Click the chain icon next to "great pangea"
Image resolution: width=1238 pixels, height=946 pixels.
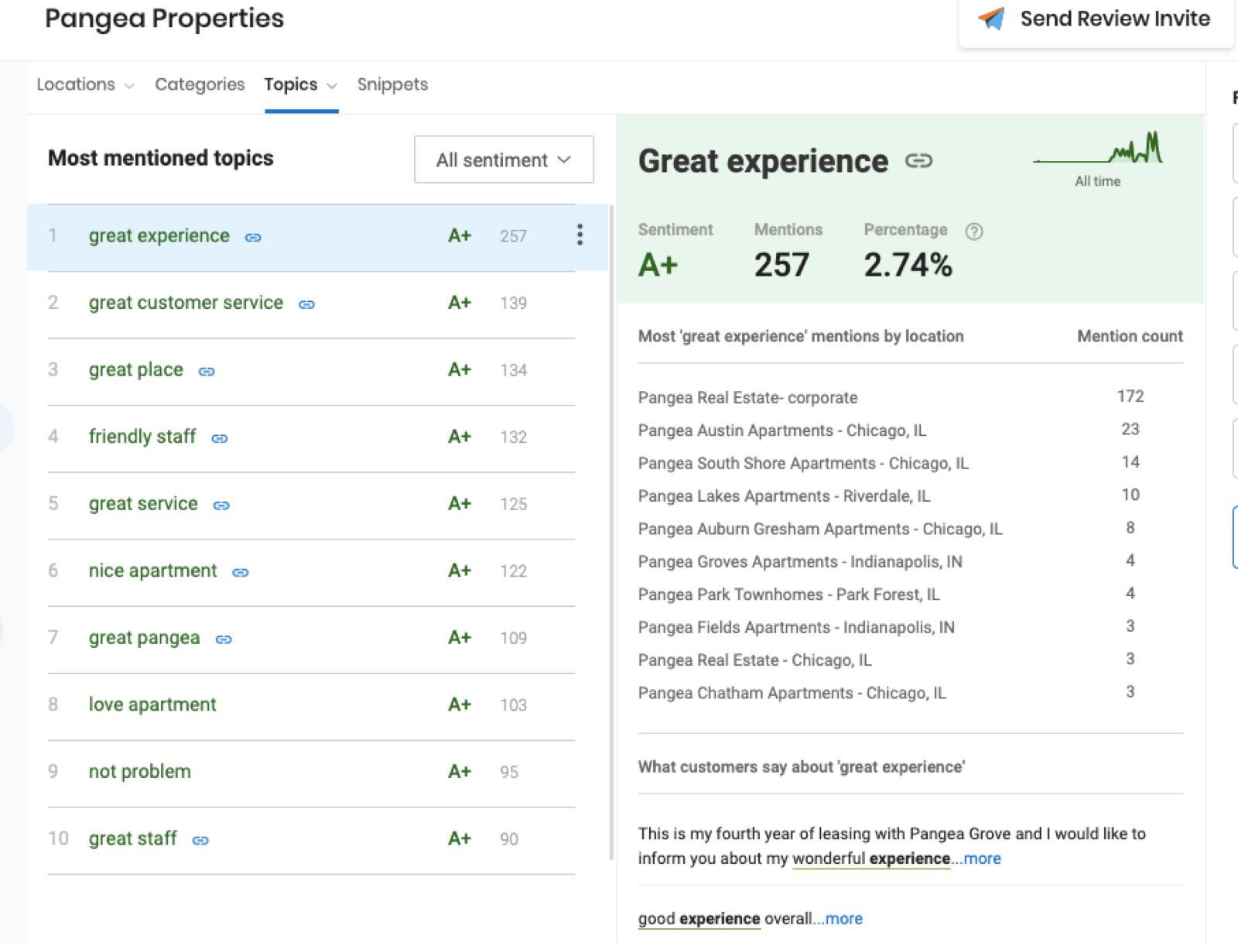[x=224, y=640]
